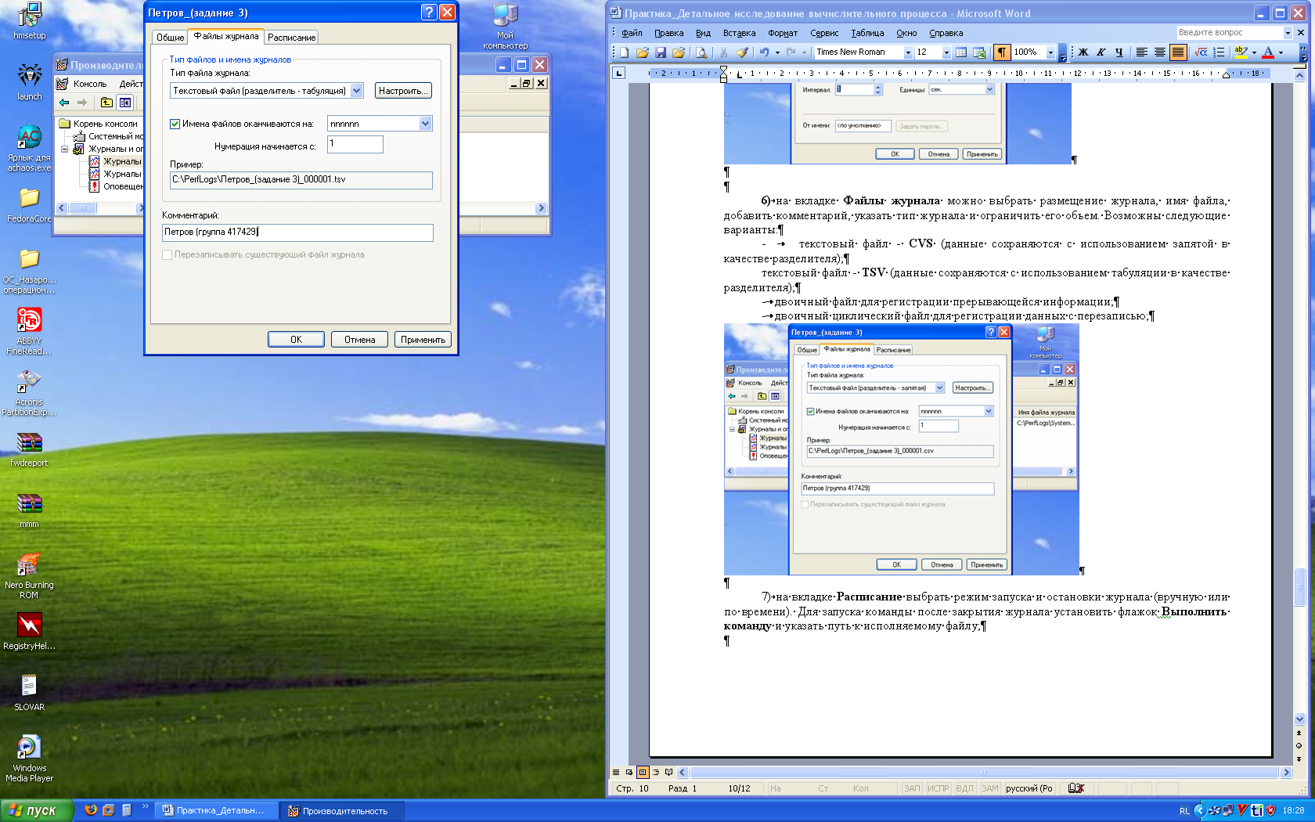Open the 100% zoom level dropdown
Image resolution: width=1315 pixels, height=822 pixels.
[1051, 52]
